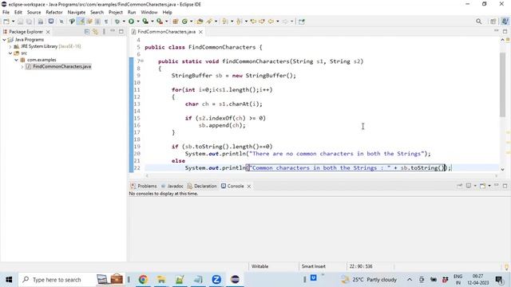Click the External Tools run icon
The height and width of the screenshot is (287, 511).
[160, 22]
